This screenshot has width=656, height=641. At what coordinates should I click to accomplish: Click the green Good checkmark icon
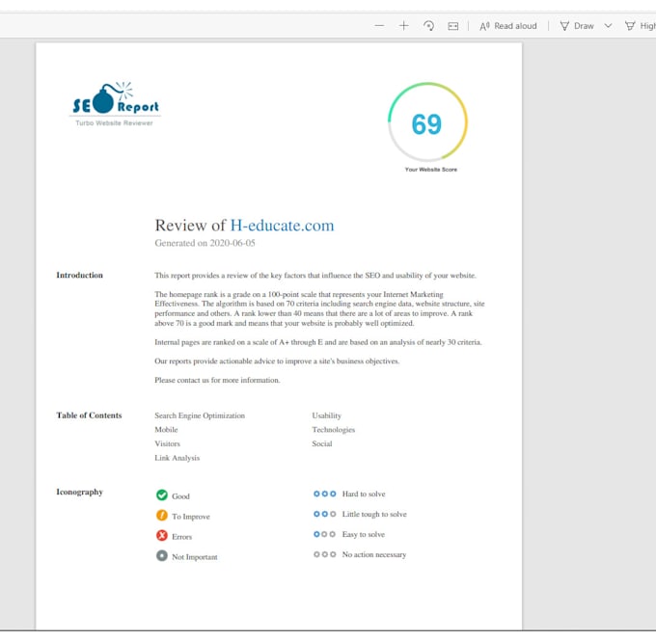[162, 495]
